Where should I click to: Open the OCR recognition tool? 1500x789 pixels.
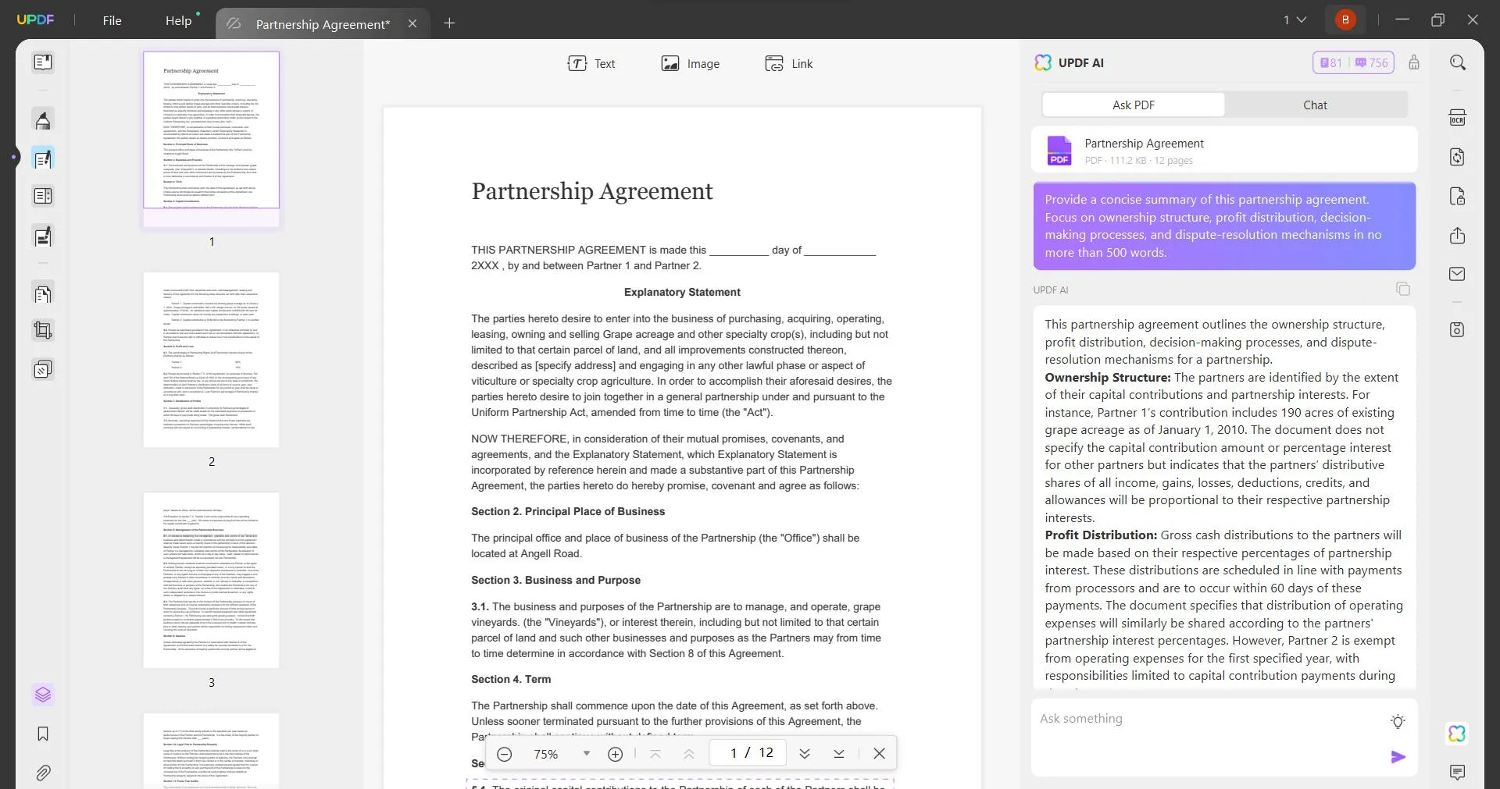tap(1457, 118)
